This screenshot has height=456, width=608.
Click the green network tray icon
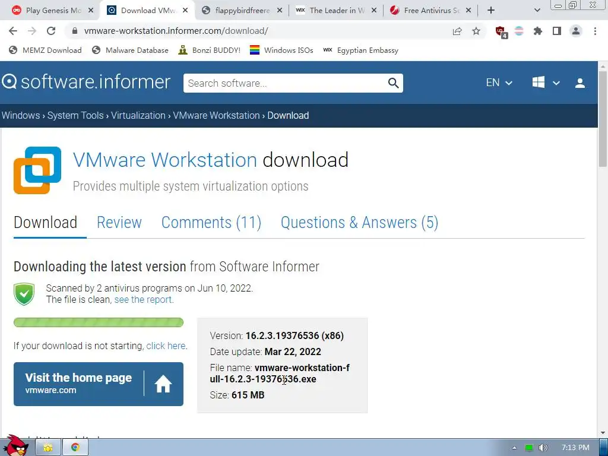pyautogui.click(x=529, y=448)
